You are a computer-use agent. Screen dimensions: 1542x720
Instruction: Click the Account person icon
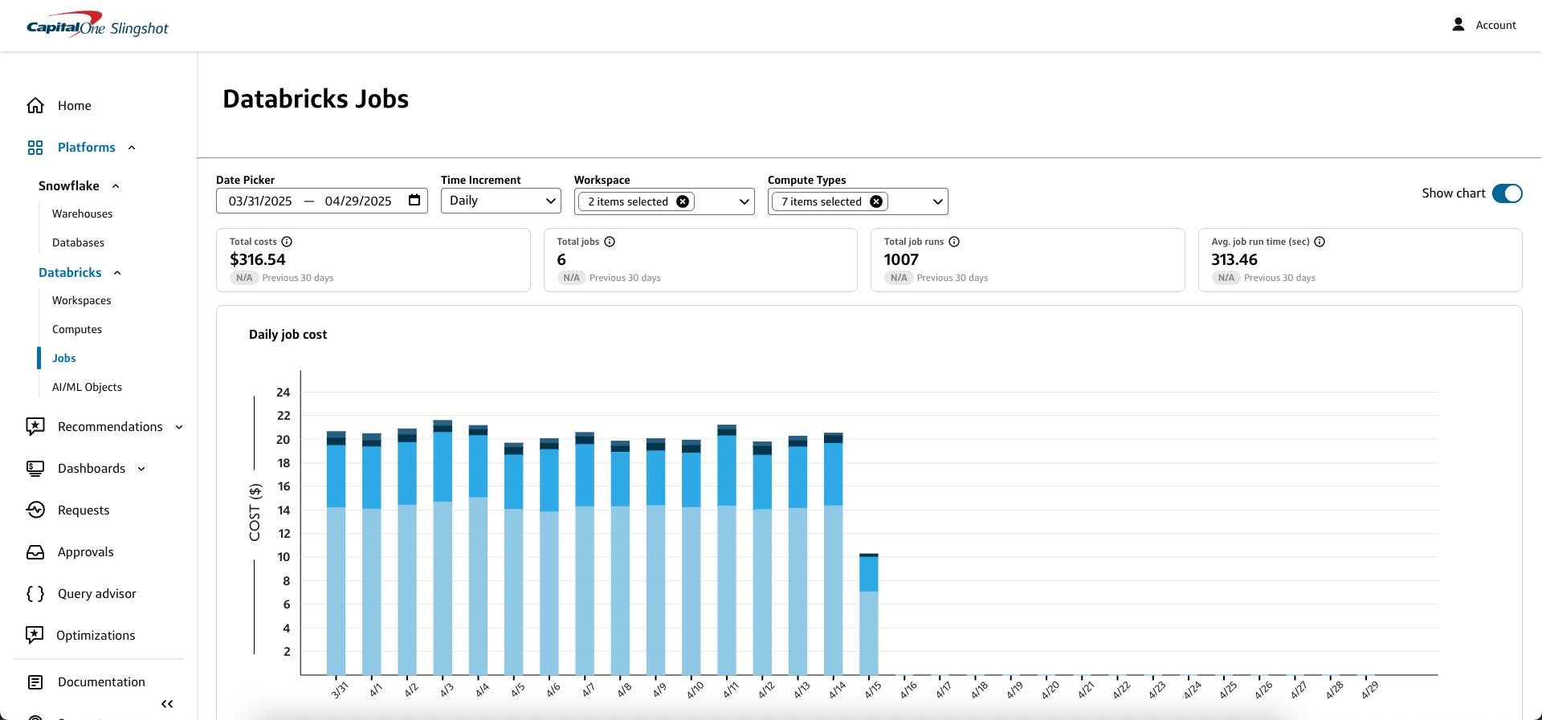[1458, 25]
